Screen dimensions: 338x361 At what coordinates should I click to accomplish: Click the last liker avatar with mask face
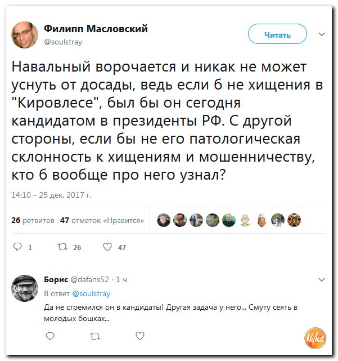pos(295,220)
